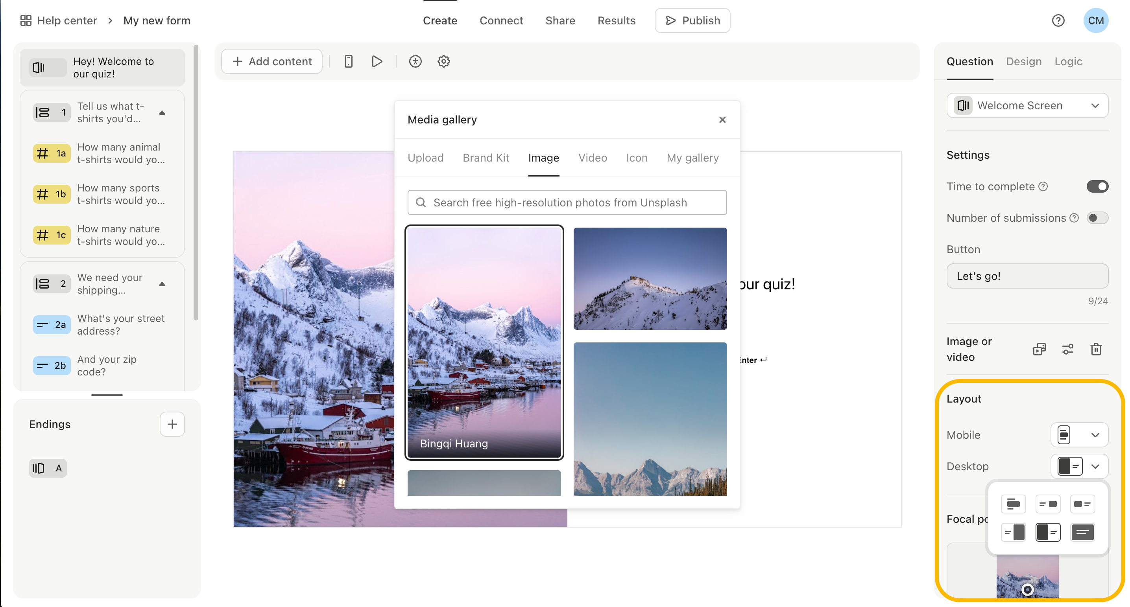
Task: Go to the Connect tab
Action: pyautogui.click(x=501, y=20)
